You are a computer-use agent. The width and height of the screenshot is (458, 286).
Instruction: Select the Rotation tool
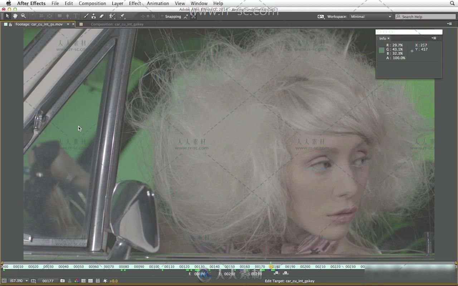pos(34,16)
